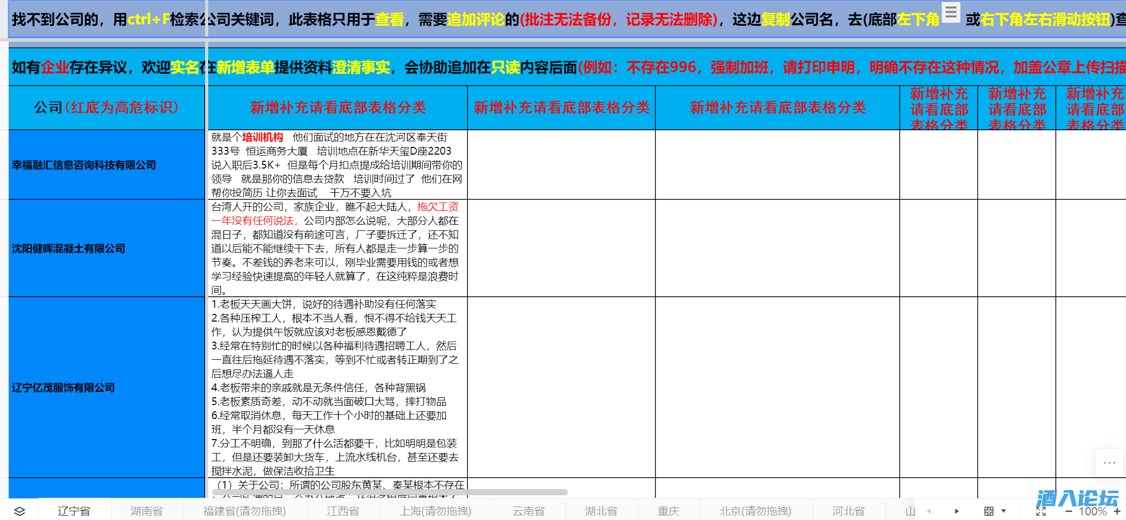1126x520 pixels.
Task: Click the grid view mode icon
Action: [988, 511]
